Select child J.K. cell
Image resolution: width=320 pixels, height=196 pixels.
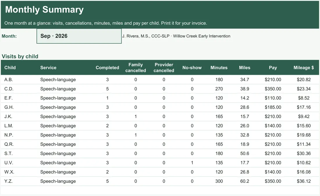(x=8, y=116)
